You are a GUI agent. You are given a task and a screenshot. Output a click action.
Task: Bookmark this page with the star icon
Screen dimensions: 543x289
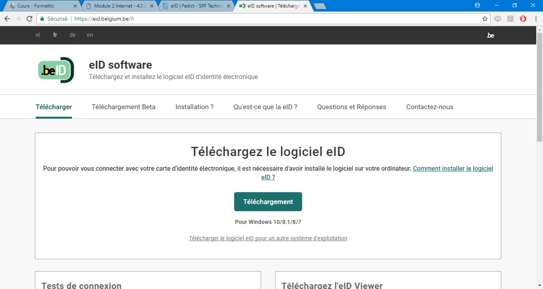(x=485, y=19)
